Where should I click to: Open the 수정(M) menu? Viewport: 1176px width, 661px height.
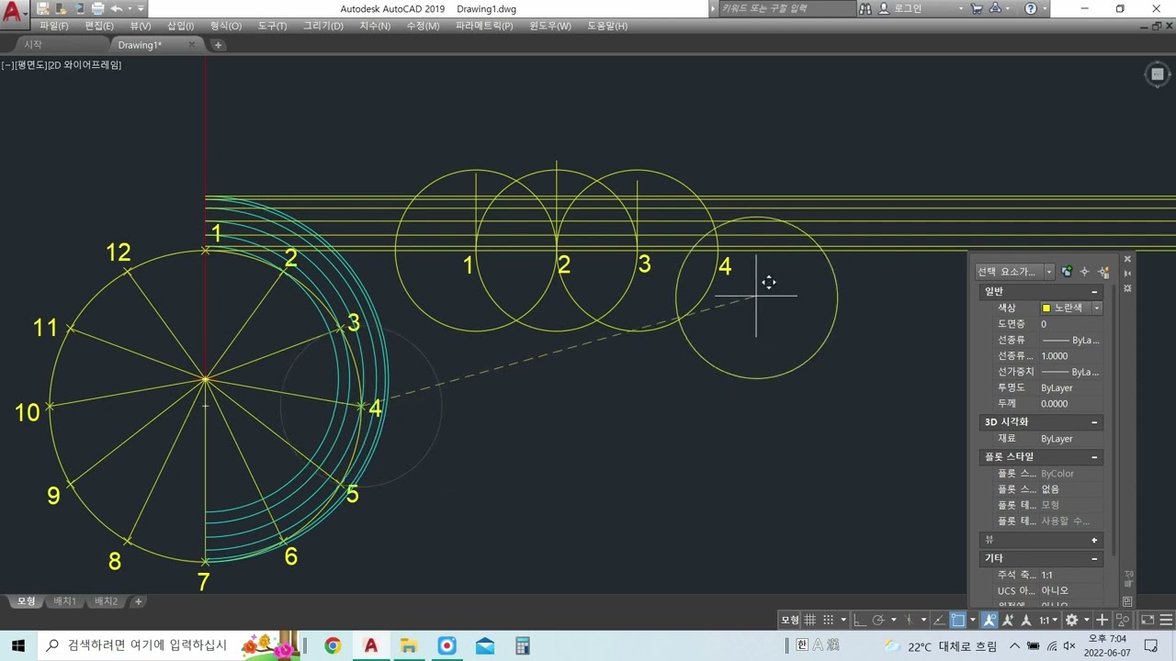[x=423, y=26]
